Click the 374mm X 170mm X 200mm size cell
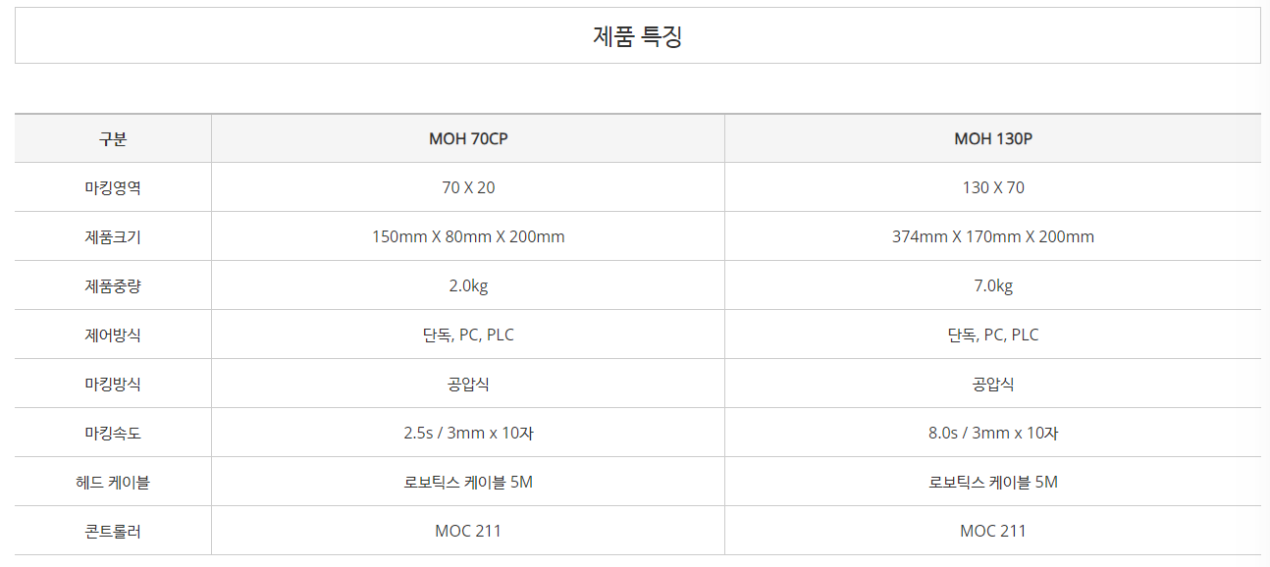The image size is (1270, 567). point(993,237)
